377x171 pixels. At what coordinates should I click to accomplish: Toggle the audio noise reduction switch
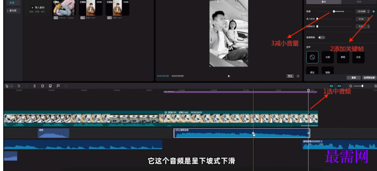click(x=321, y=38)
